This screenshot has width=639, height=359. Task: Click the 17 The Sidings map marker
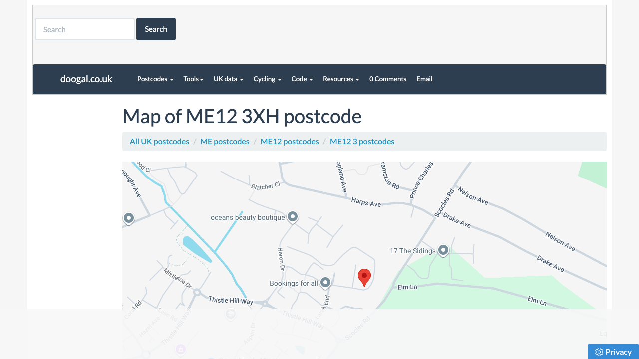click(x=443, y=250)
